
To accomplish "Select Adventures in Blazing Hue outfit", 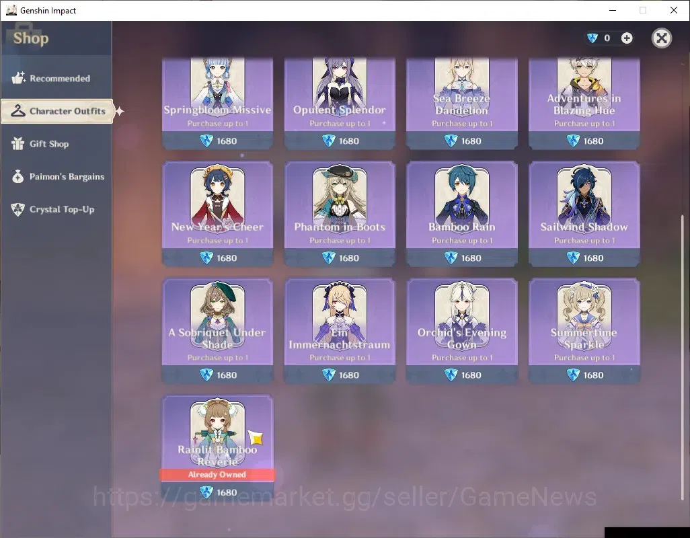I will [584, 104].
